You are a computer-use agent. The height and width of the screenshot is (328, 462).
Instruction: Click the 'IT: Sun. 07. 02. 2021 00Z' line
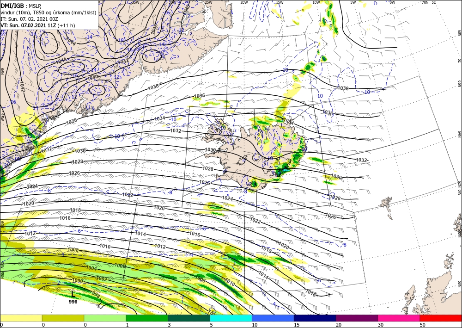(x=30, y=19)
